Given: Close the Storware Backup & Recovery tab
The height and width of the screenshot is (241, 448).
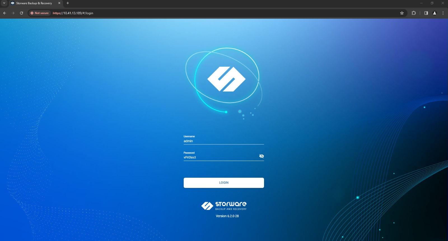Looking at the screenshot, I should click(x=59, y=3).
